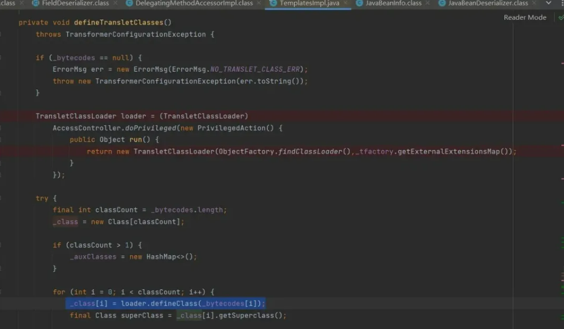The image size is (564, 329).
Task: Click the _class field in the Class array assignment
Action: click(65, 222)
